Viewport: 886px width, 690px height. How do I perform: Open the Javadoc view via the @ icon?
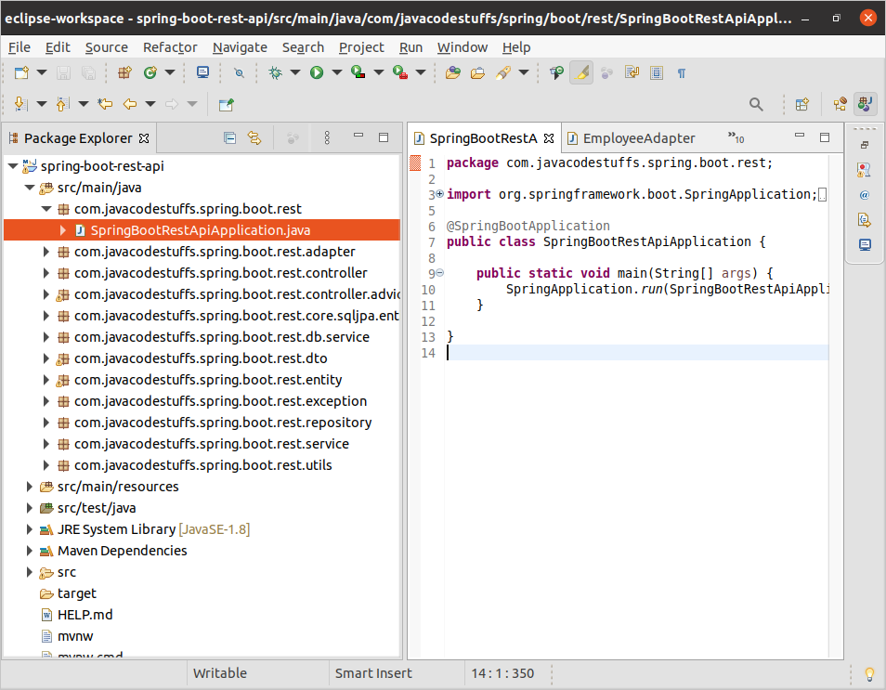pyautogui.click(x=864, y=195)
